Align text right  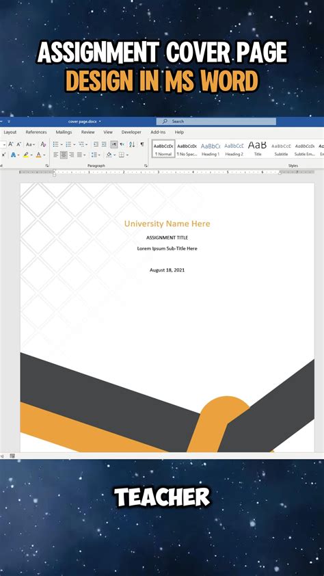tap(72, 155)
